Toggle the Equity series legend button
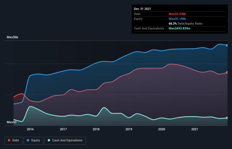Viewport: 232px width, 149px height. [33, 141]
